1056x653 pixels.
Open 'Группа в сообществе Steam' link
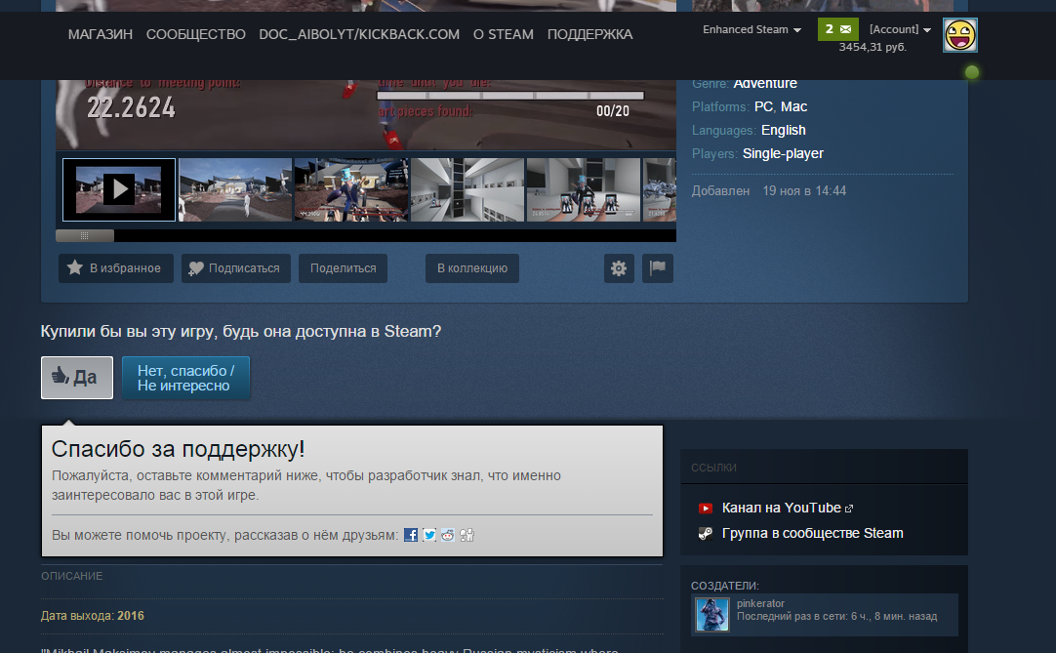812,534
